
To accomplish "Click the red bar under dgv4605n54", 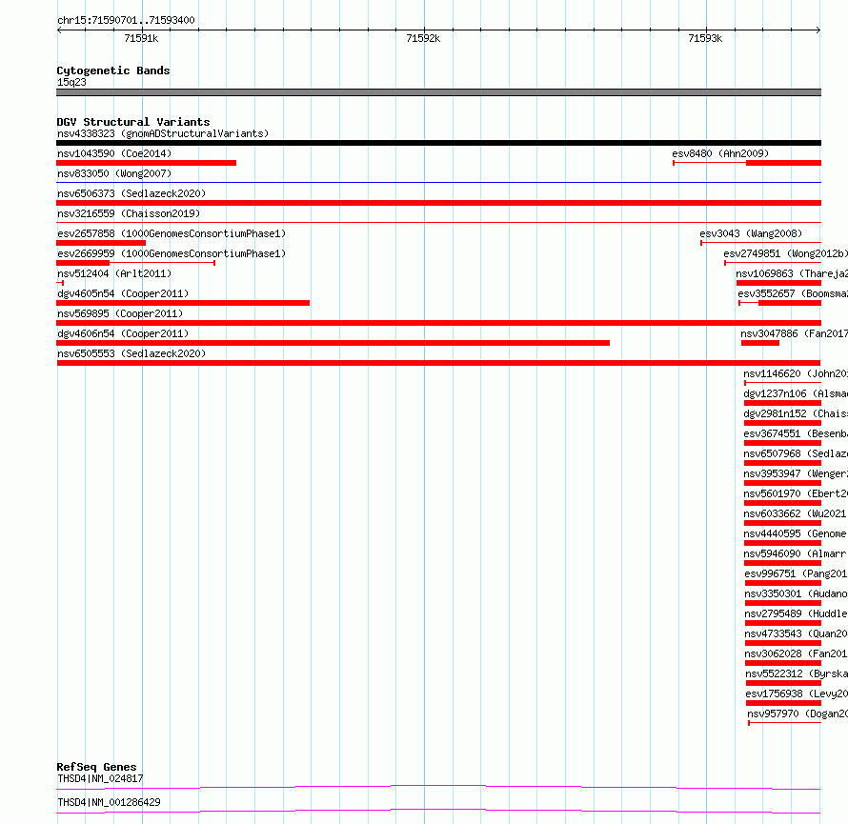I will [x=183, y=303].
